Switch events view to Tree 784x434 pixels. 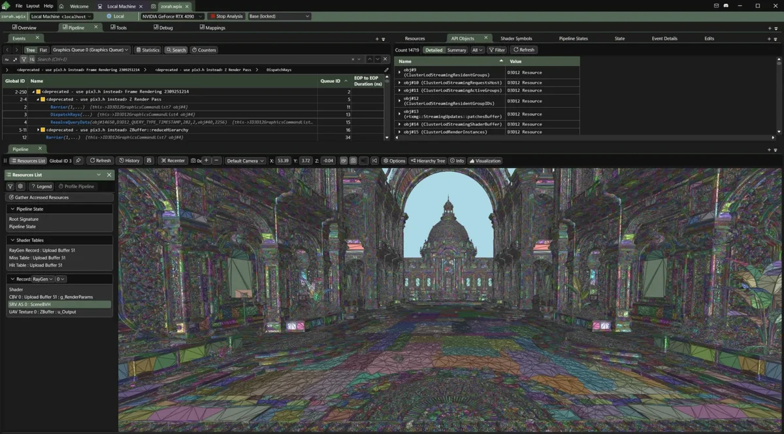pos(31,50)
